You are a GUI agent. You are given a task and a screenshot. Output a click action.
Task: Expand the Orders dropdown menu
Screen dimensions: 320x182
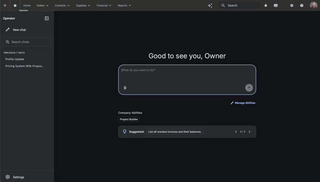click(x=43, y=6)
